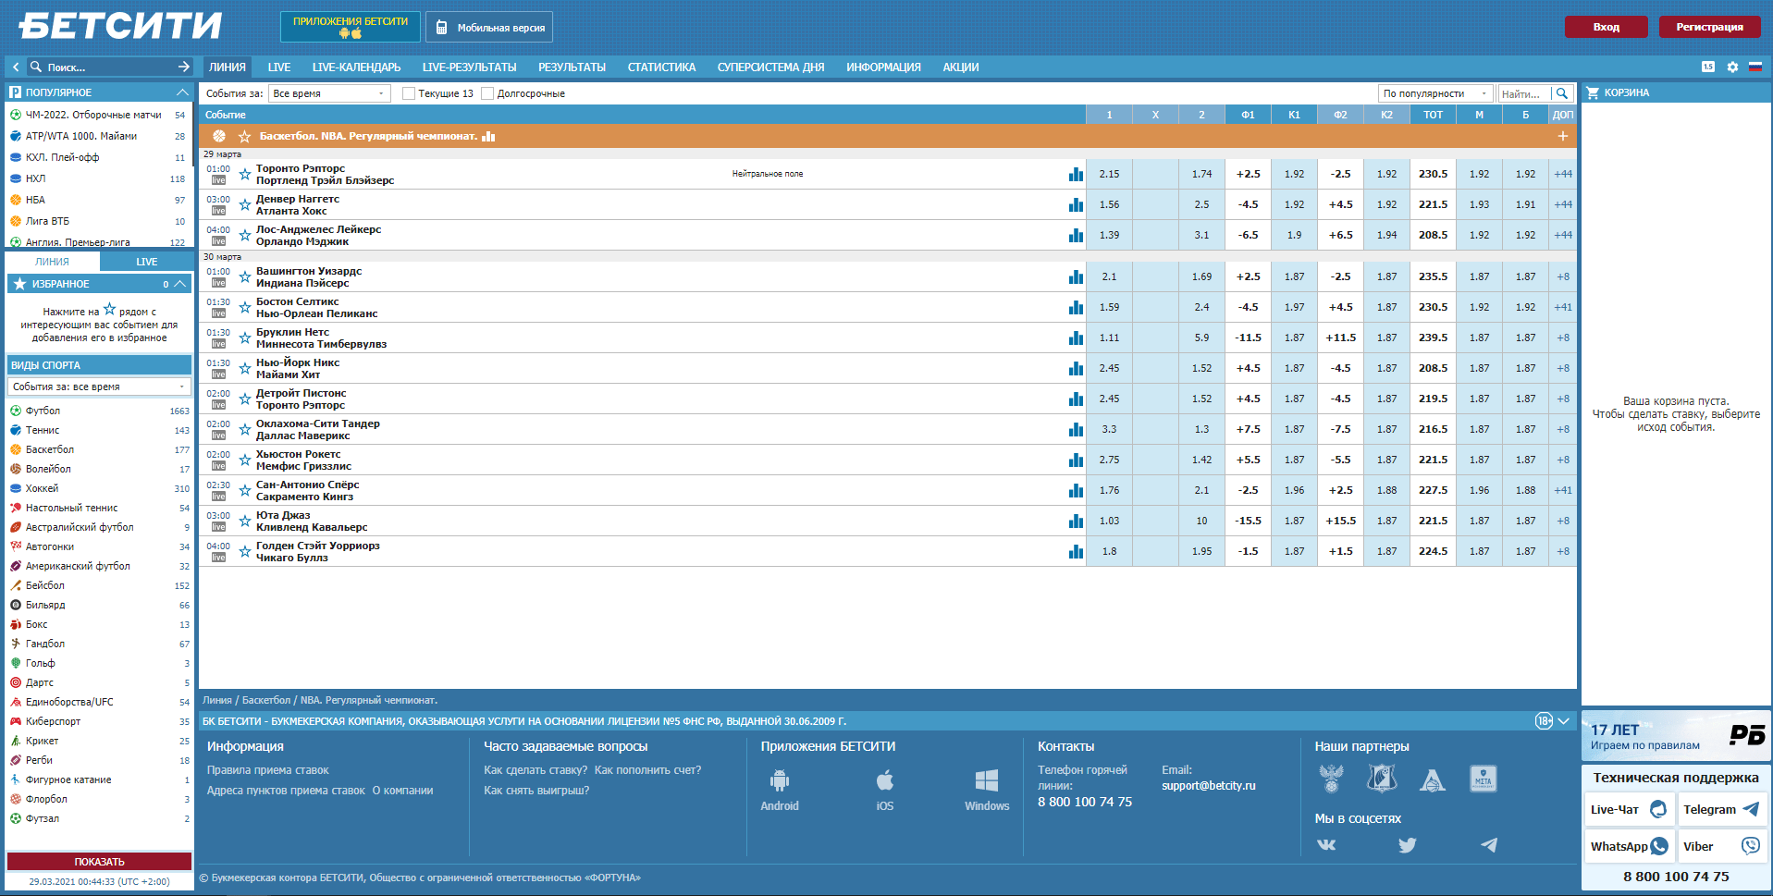Open Twitter social icon in footer

1408,844
